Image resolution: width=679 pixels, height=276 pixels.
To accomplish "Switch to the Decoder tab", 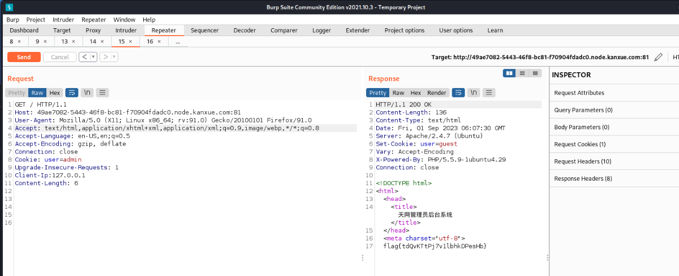I will pyautogui.click(x=244, y=30).
